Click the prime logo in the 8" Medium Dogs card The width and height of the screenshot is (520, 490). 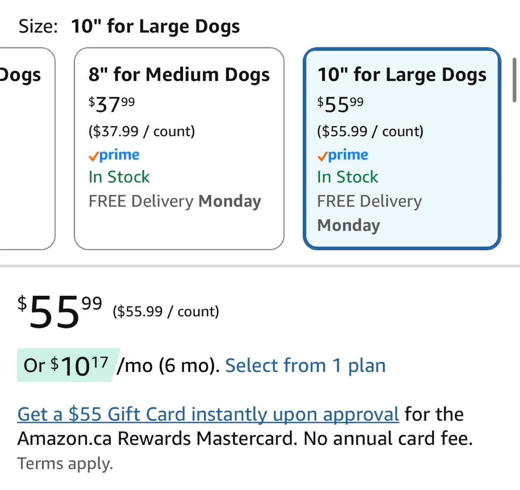point(114,155)
